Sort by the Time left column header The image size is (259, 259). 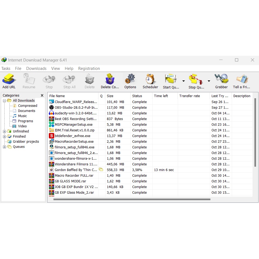point(165,96)
